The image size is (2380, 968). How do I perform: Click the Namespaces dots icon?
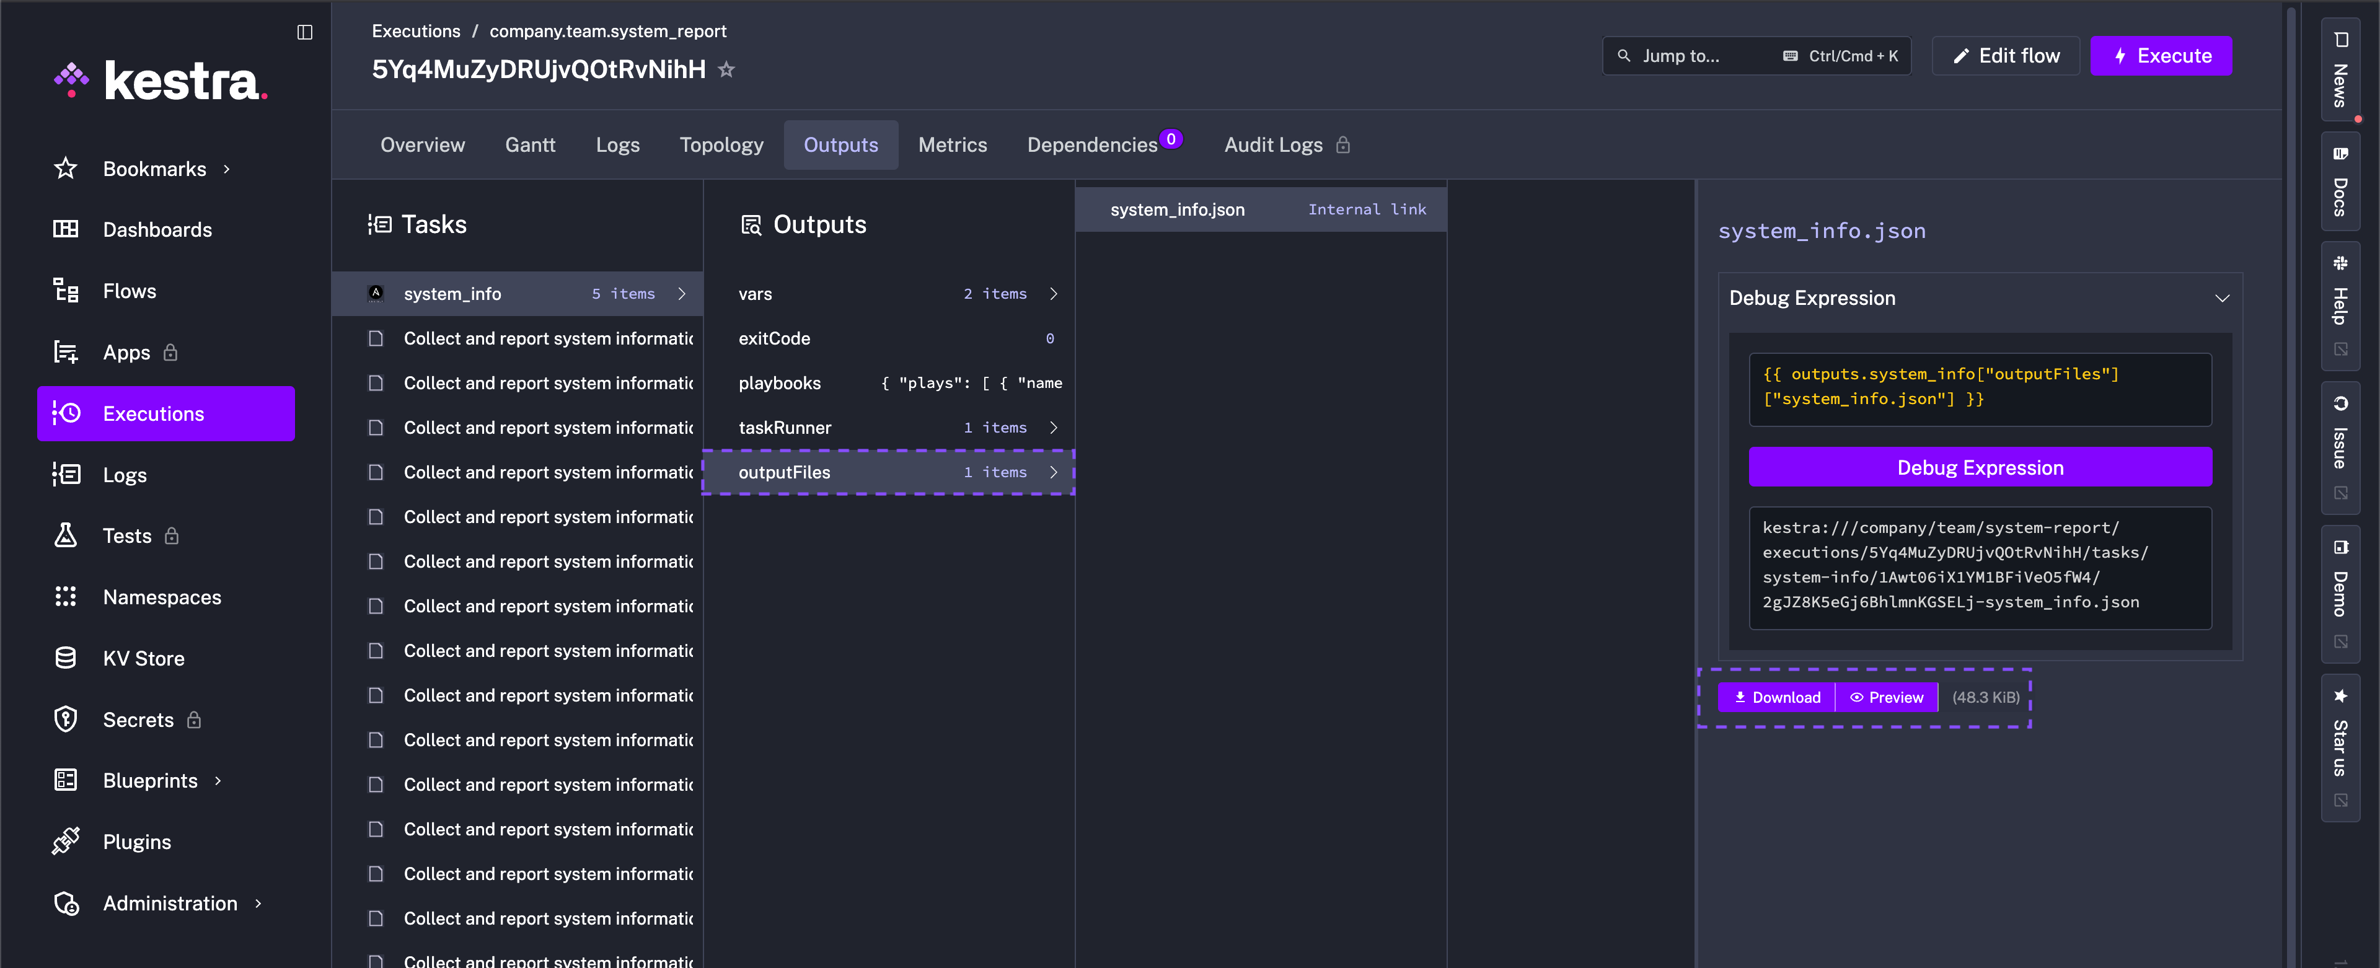point(66,597)
